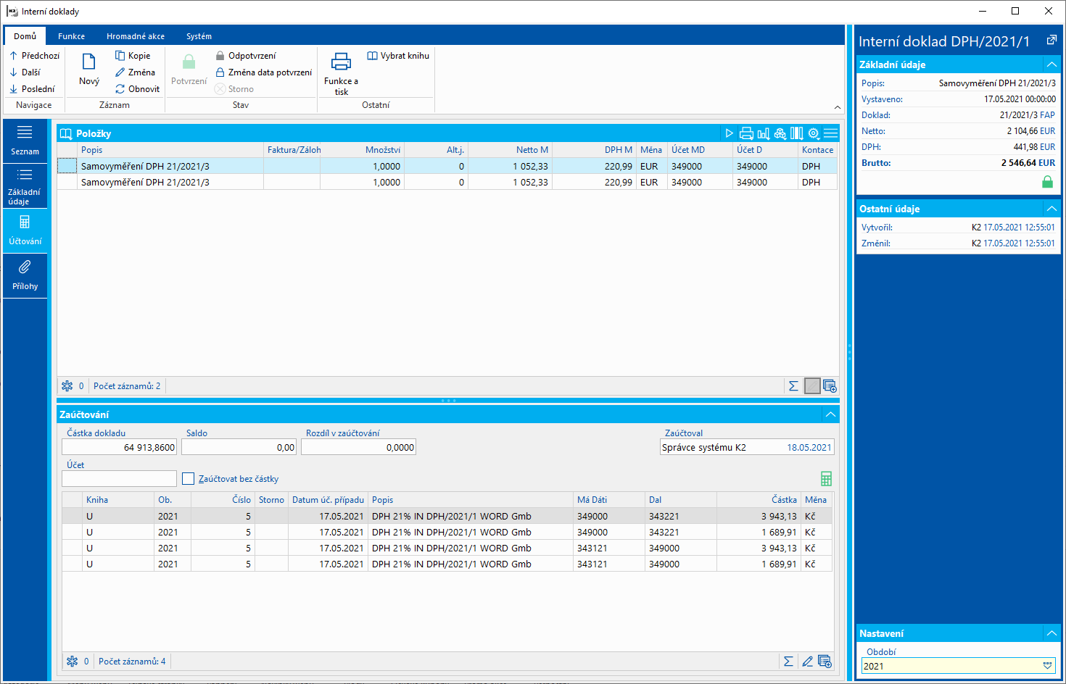
Task: Click the run triangle icon in Položky header
Action: [x=730, y=133]
